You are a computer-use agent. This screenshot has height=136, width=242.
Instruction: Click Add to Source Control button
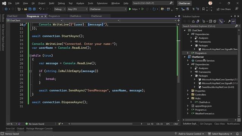tap(189, 134)
